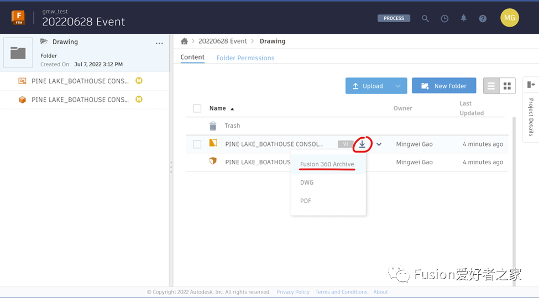Click the Fusion Team logo icon

tap(19, 18)
